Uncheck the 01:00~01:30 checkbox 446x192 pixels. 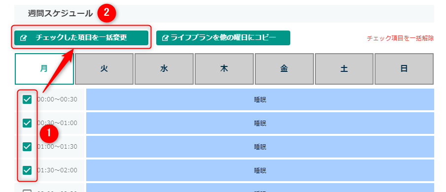tap(27, 147)
